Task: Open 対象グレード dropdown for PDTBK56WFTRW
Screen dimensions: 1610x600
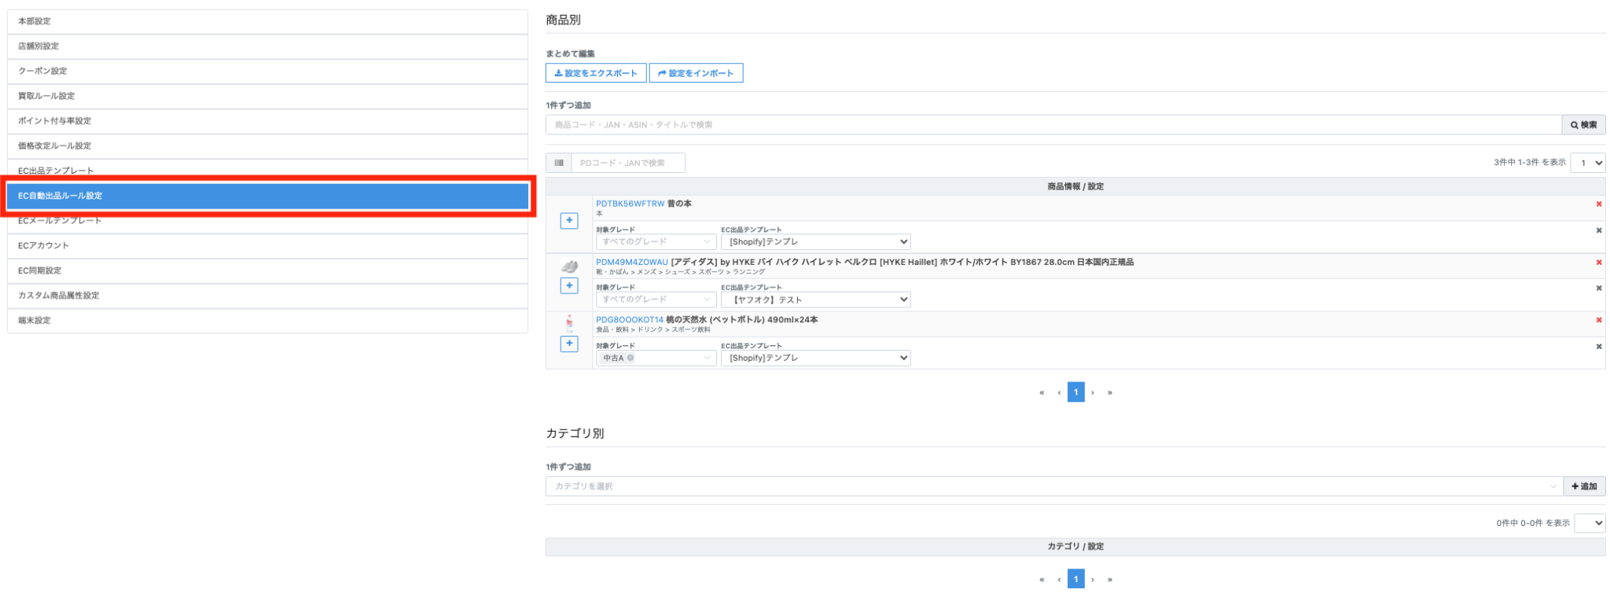Action: click(x=656, y=242)
